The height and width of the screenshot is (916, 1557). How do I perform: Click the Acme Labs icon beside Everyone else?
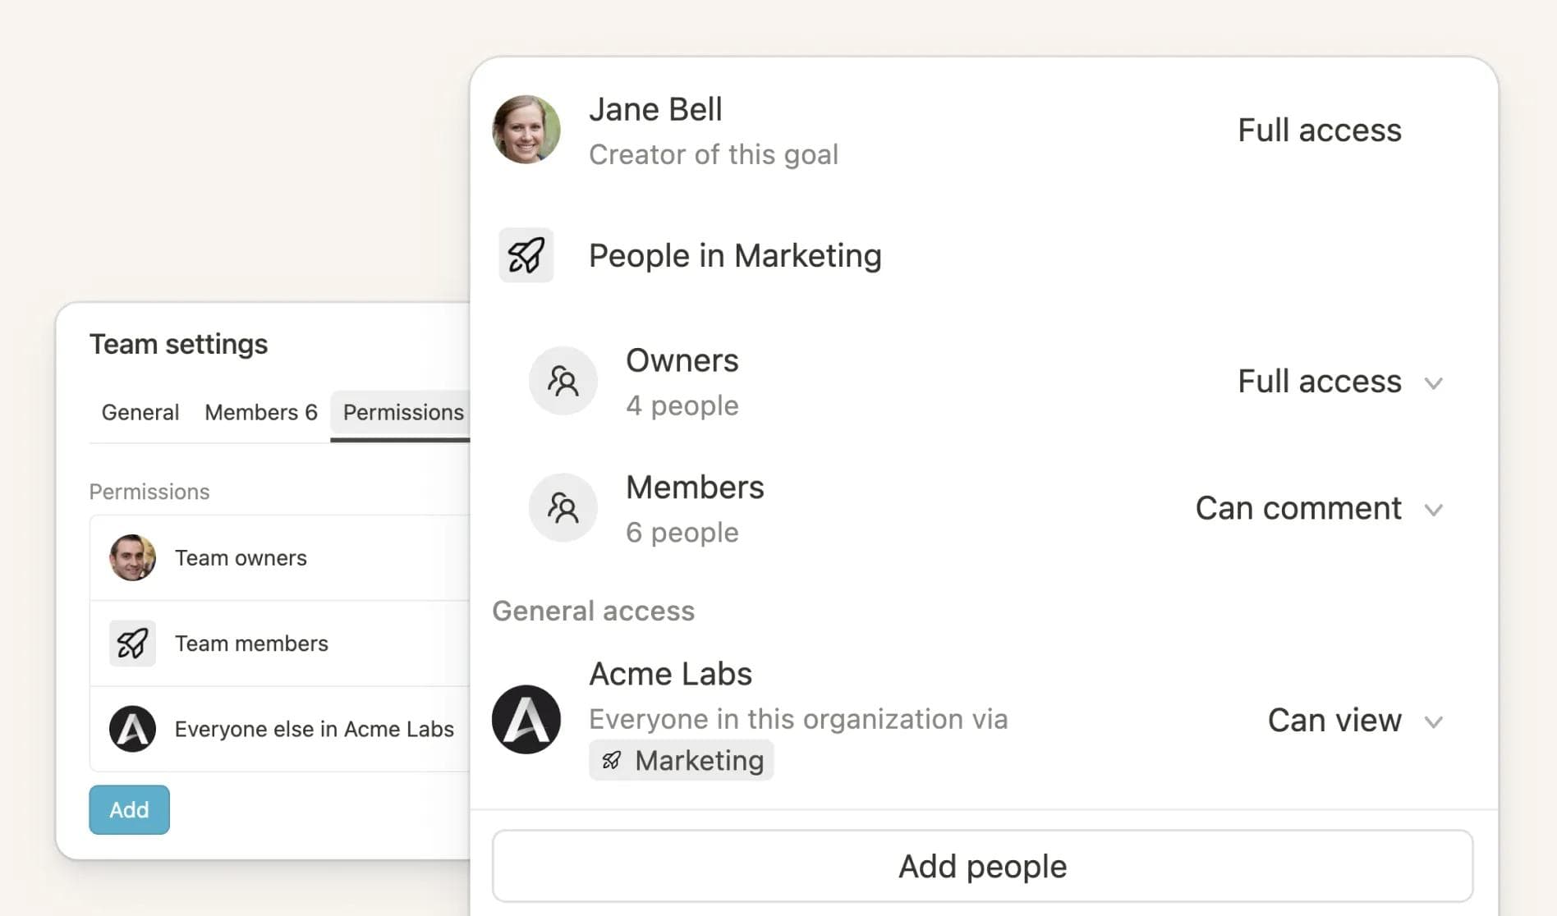133,728
